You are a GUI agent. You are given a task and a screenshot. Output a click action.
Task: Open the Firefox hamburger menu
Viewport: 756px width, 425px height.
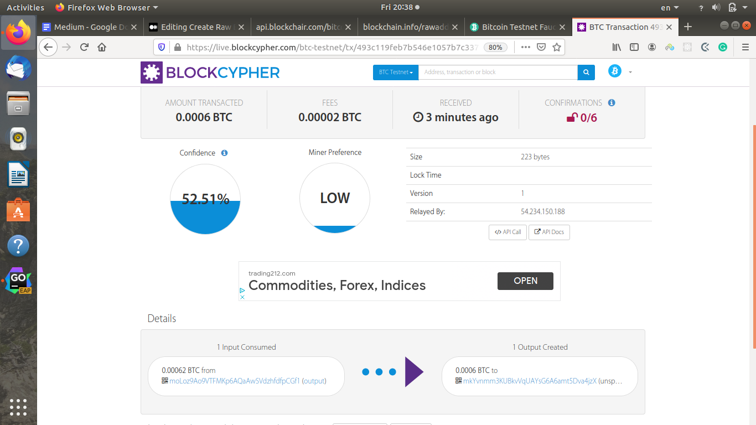(745, 47)
